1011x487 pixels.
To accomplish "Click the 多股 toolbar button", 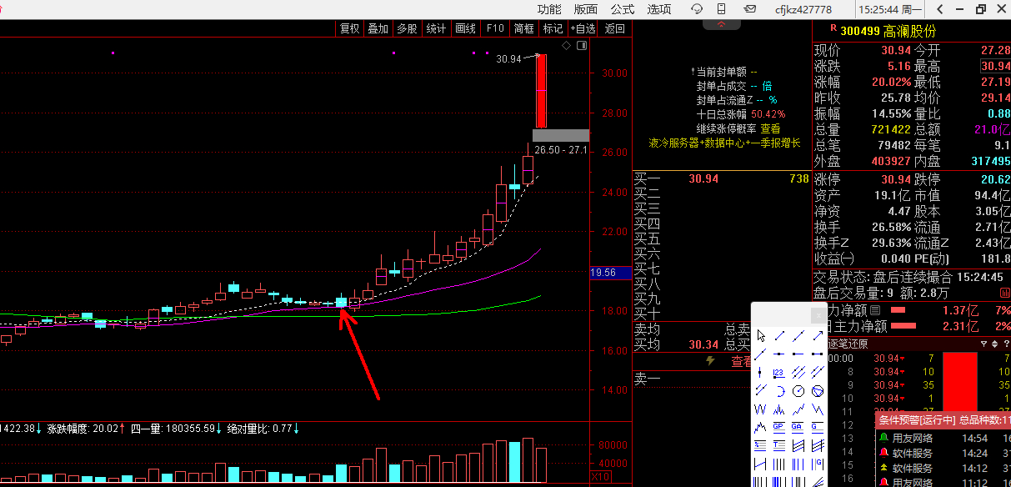I will (407, 28).
